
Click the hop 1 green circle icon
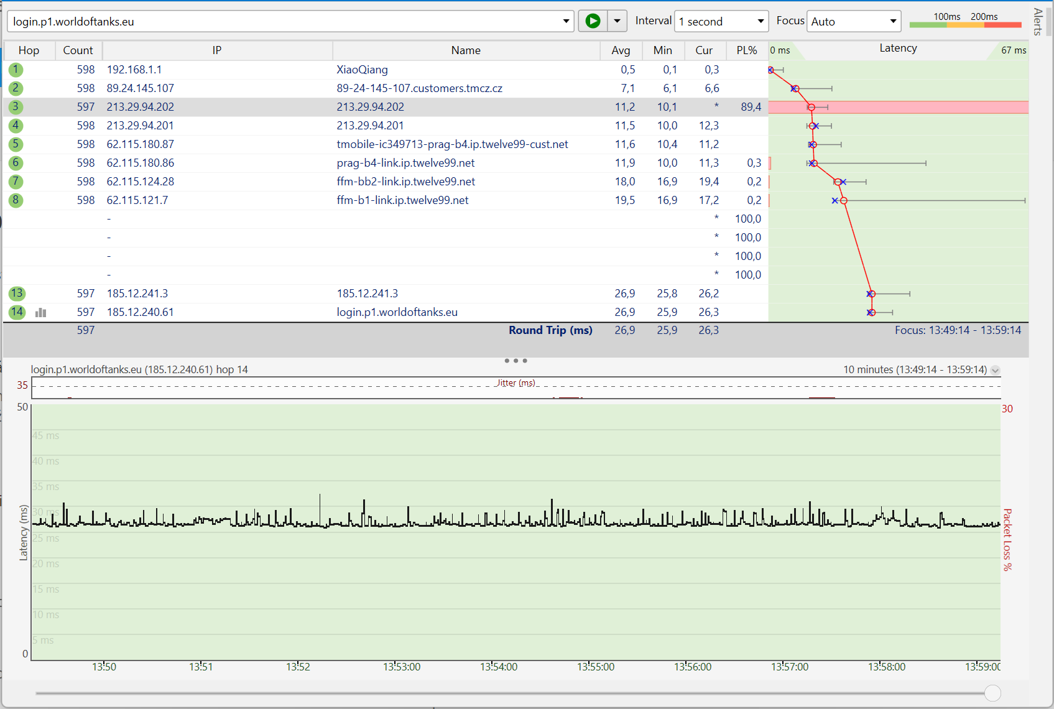pos(16,70)
